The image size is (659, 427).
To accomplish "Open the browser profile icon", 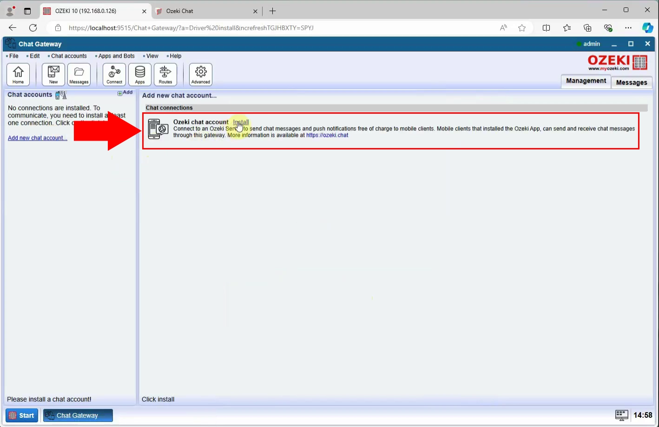I will (10, 11).
